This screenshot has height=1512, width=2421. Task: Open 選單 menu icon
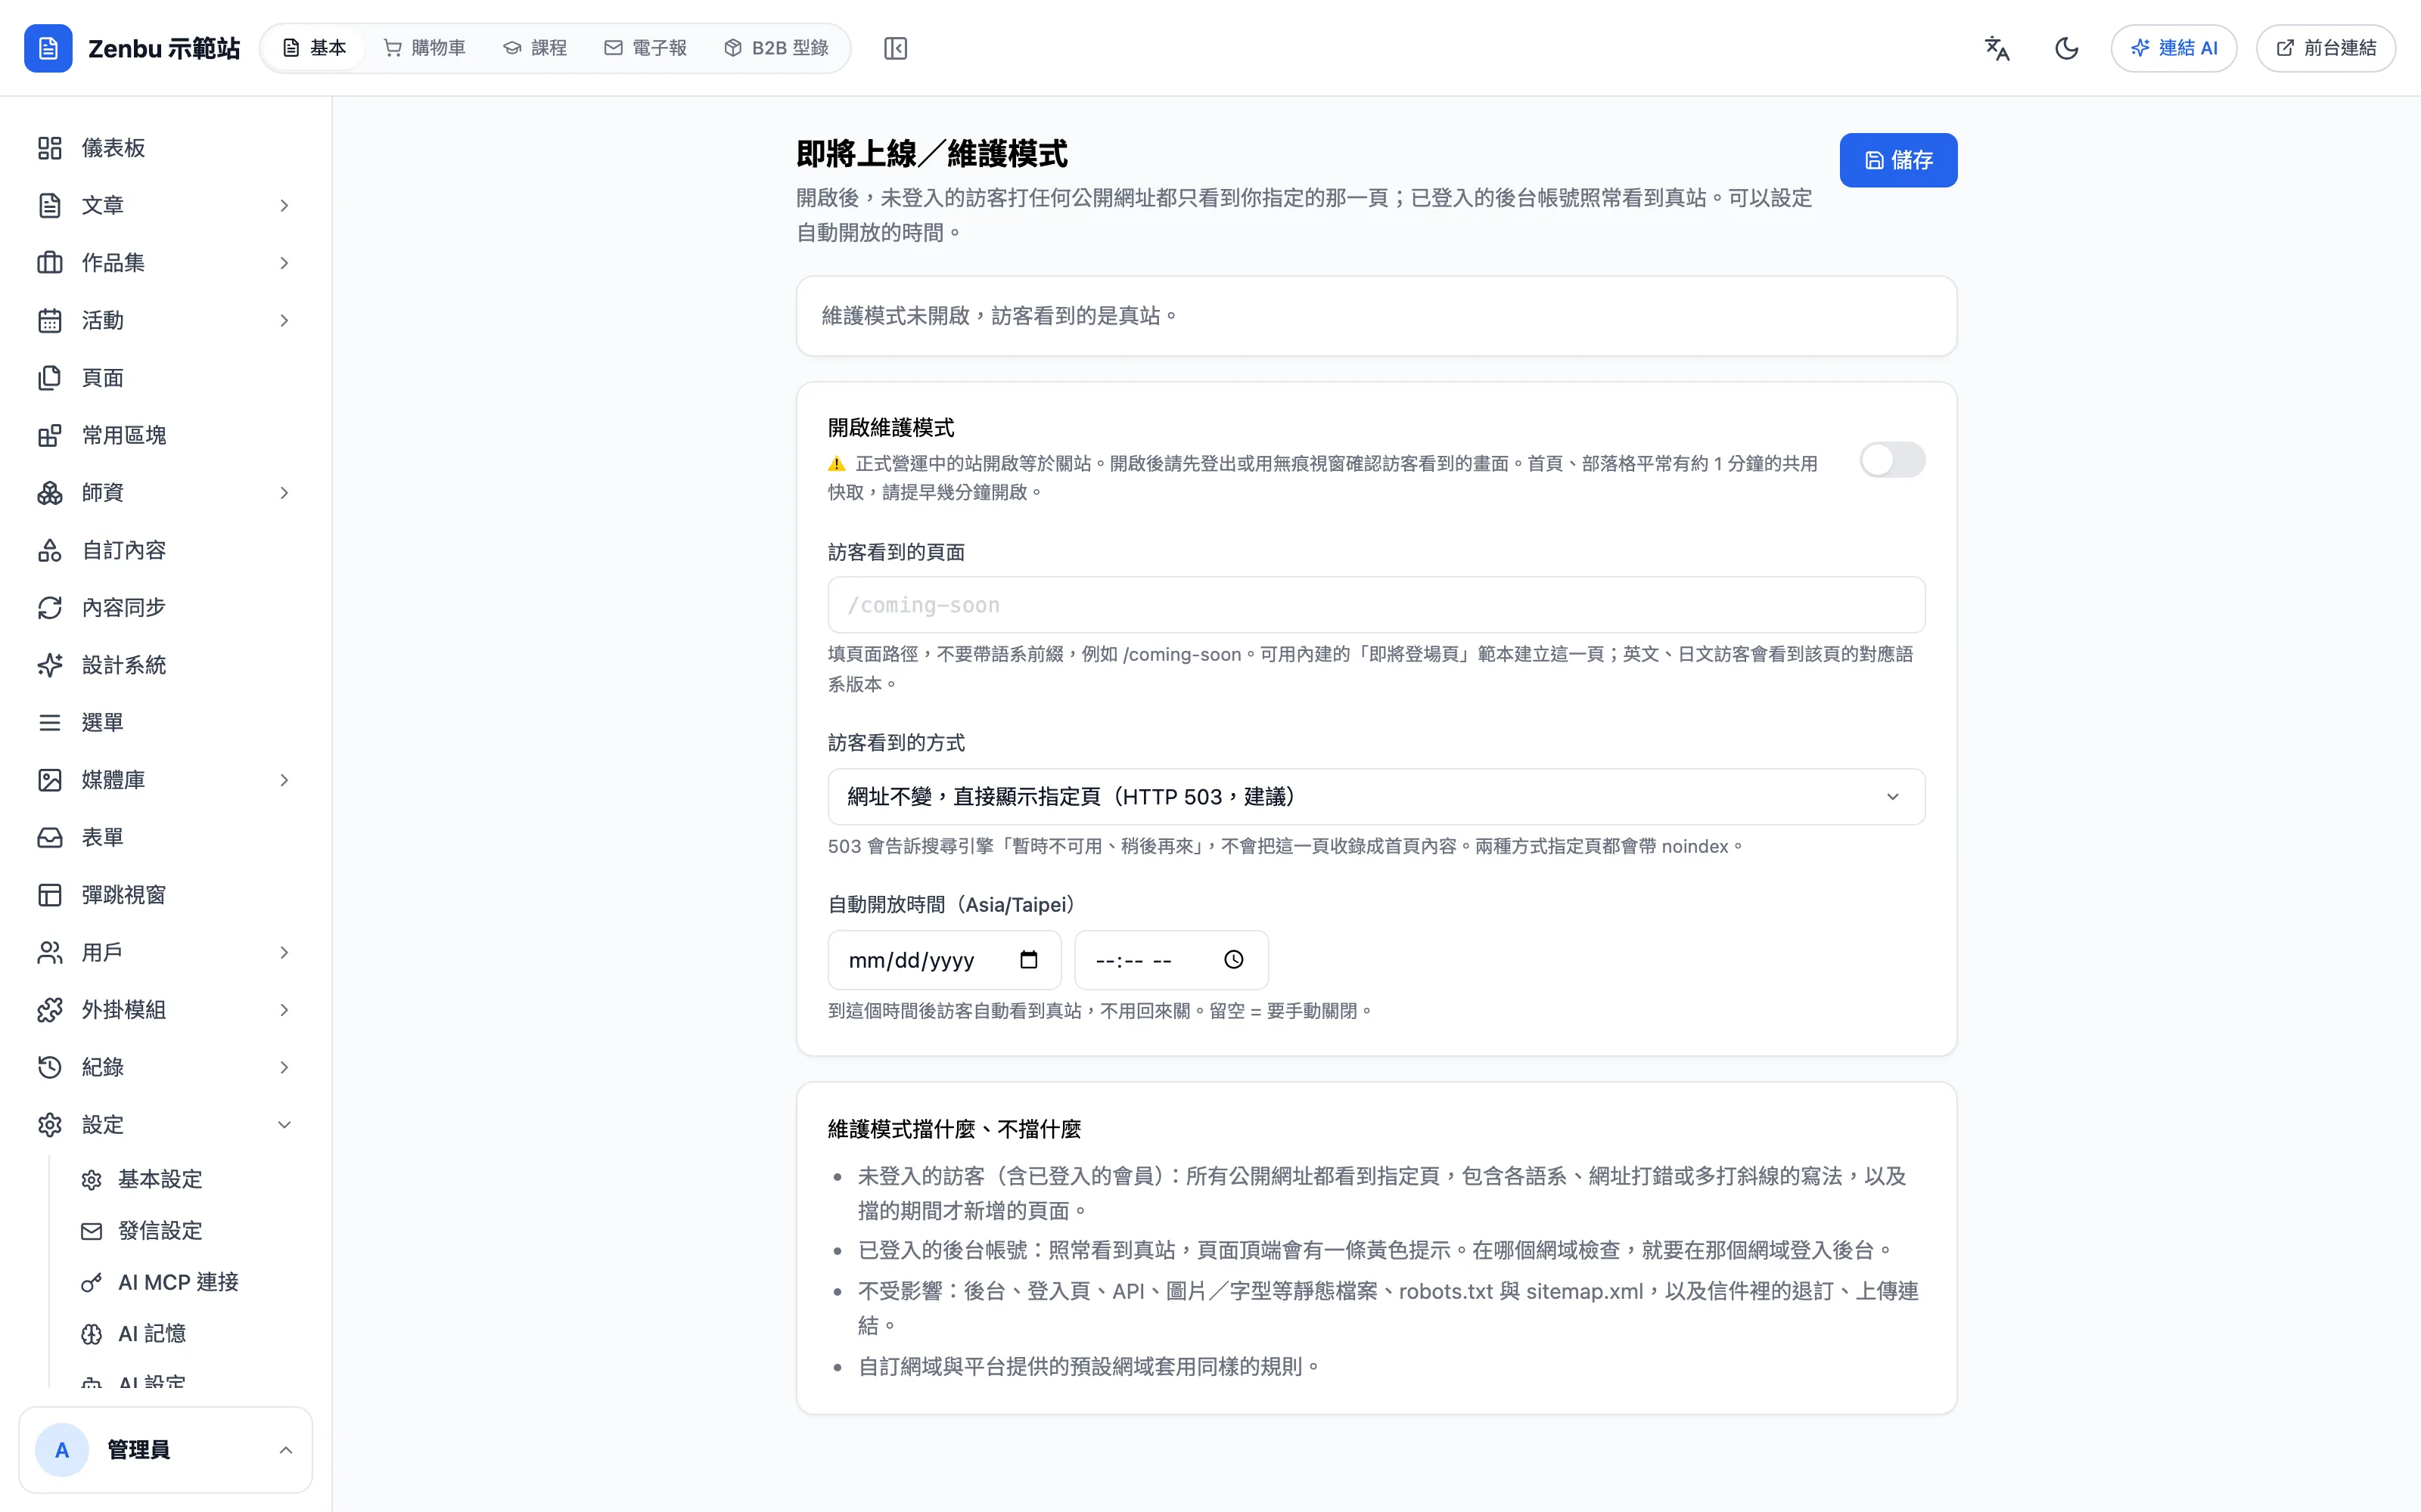pyautogui.click(x=50, y=723)
